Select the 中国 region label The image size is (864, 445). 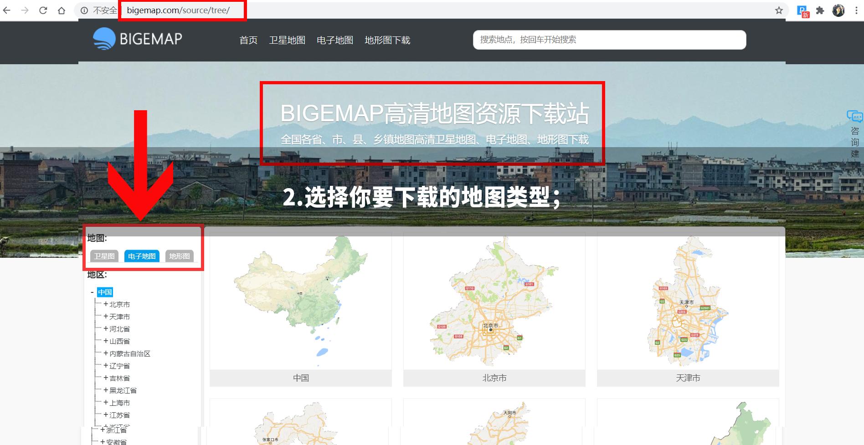(105, 292)
